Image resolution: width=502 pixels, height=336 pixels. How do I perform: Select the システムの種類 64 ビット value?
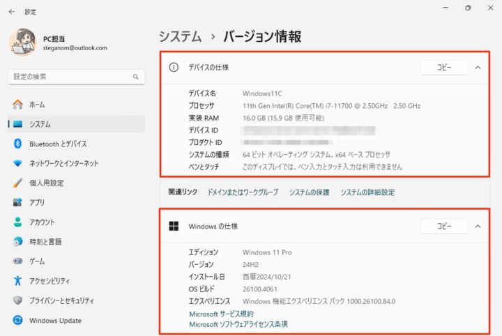(317, 155)
